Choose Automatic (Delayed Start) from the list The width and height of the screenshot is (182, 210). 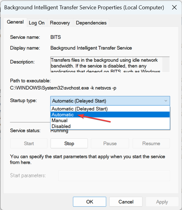pos(80,109)
